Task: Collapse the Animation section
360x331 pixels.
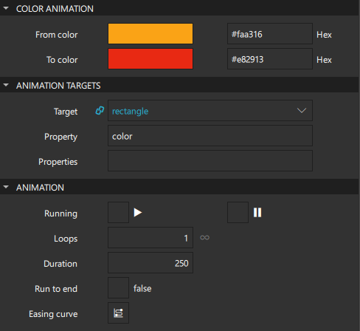Action: pyautogui.click(x=6, y=187)
